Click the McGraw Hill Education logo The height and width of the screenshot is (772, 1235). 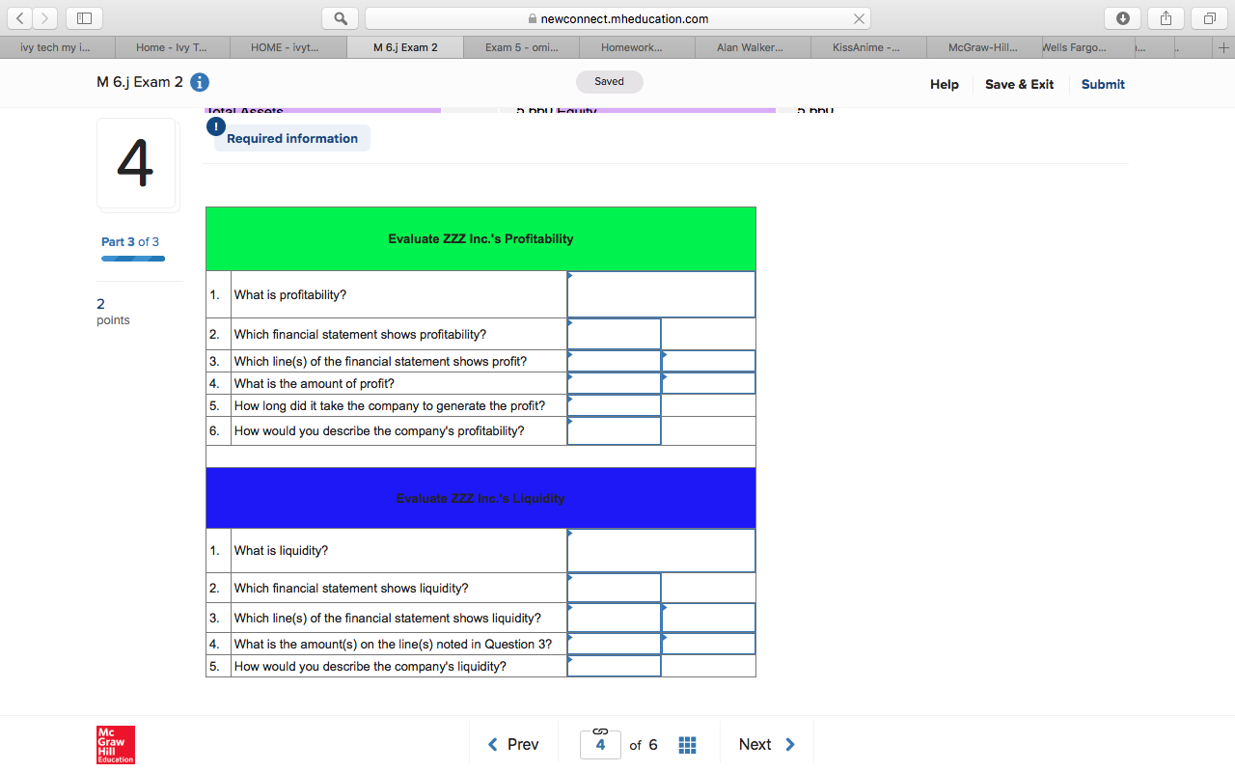[x=116, y=744]
